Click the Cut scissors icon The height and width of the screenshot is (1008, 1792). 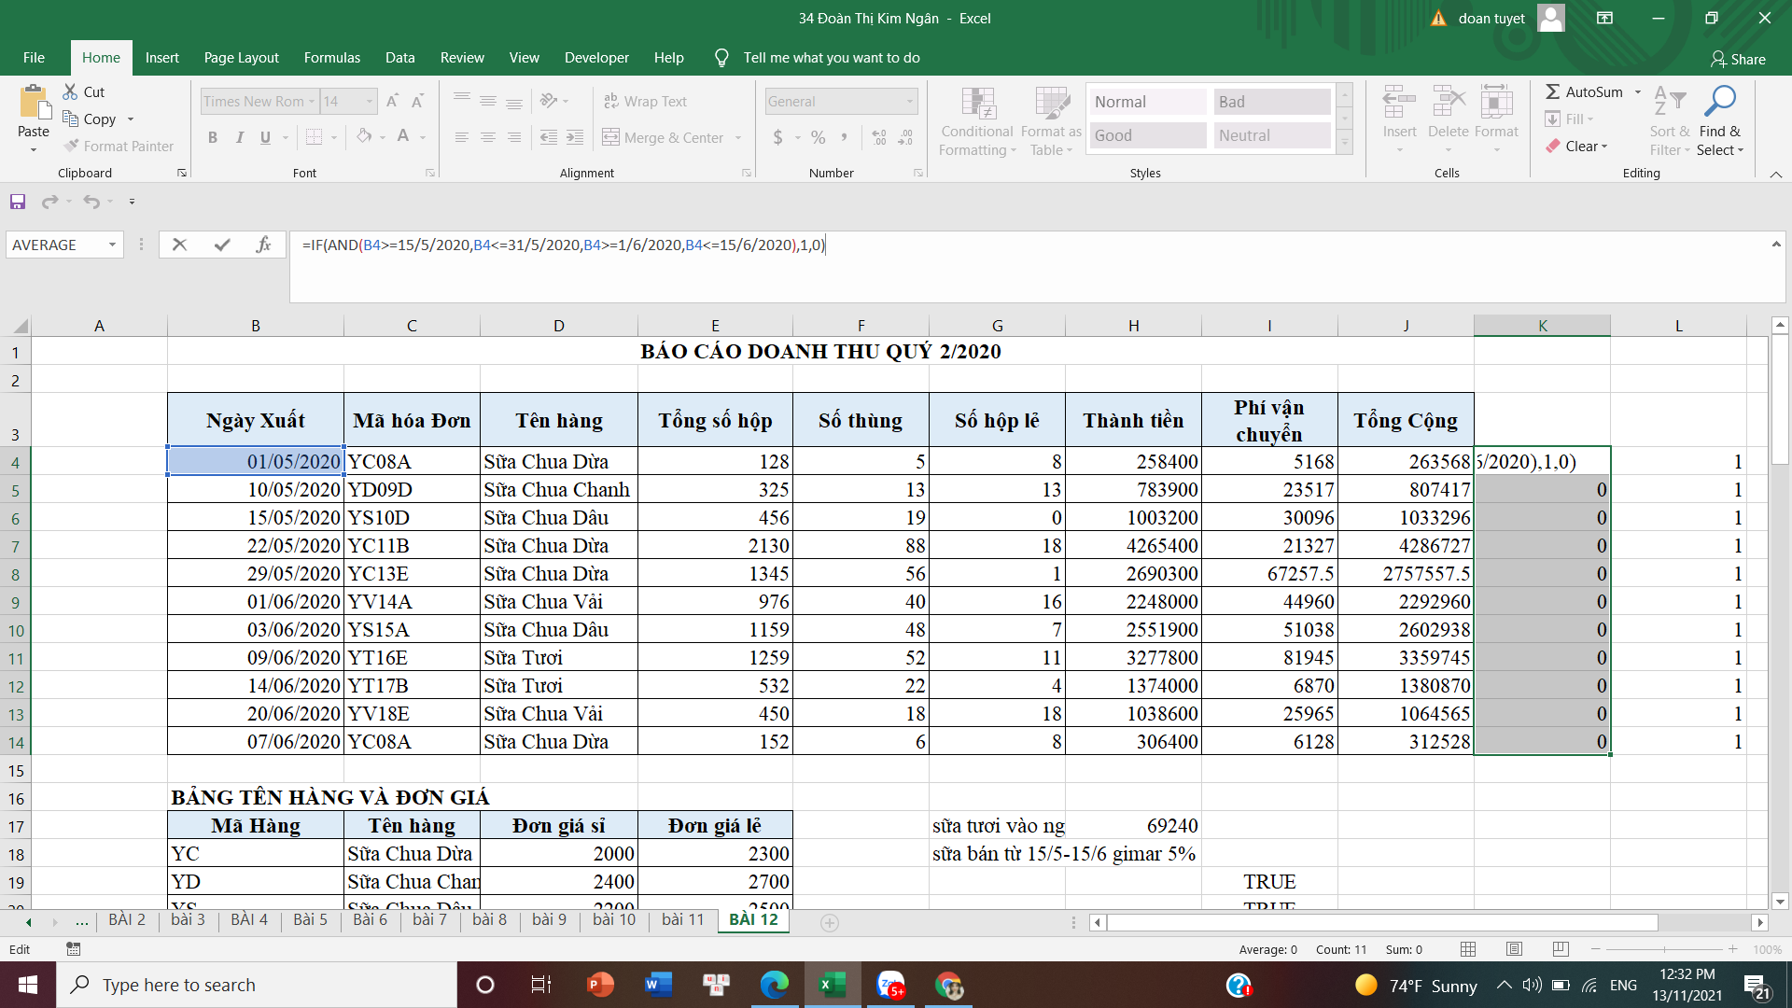click(70, 91)
